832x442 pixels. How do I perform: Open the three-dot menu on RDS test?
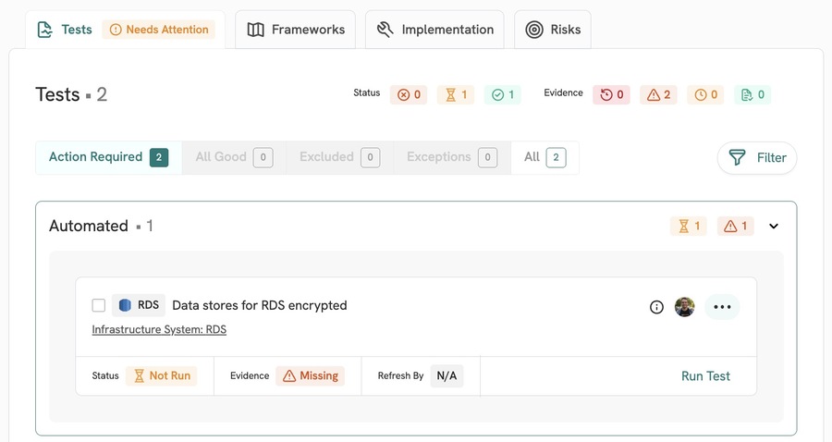[x=722, y=307]
